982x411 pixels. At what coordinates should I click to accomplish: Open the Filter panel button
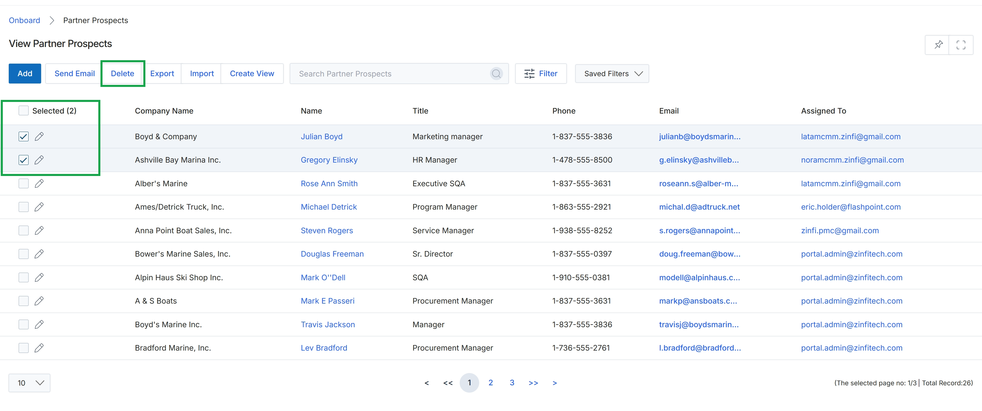point(540,74)
